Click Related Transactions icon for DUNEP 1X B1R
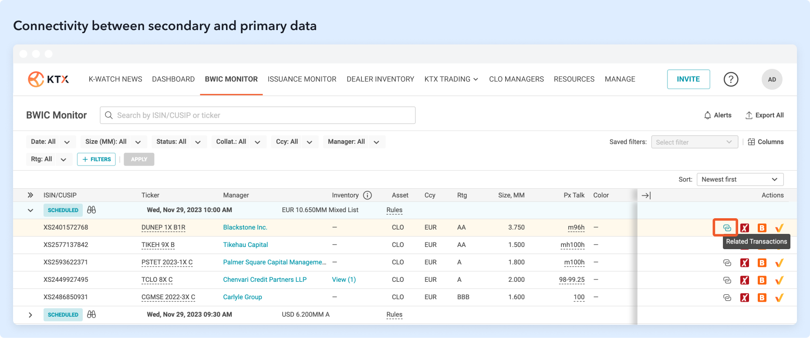Image resolution: width=810 pixels, height=338 pixels. 727,228
